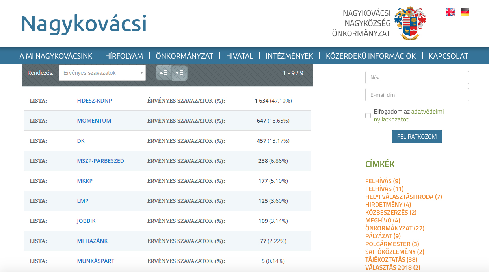This screenshot has height=272, width=489.
Task: Open A MI NAGYKOVÁCSINK menu
Action: click(x=56, y=56)
